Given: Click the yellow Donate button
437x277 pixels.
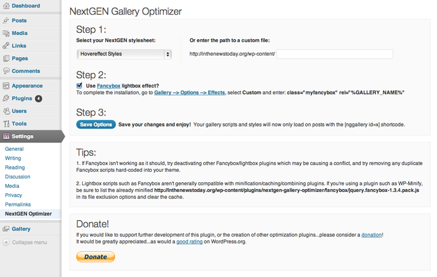Looking at the screenshot, I should pos(95,257).
